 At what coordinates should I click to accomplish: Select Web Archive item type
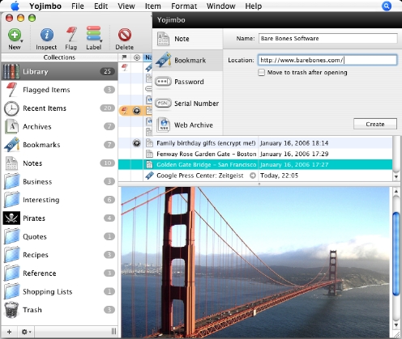click(187, 125)
